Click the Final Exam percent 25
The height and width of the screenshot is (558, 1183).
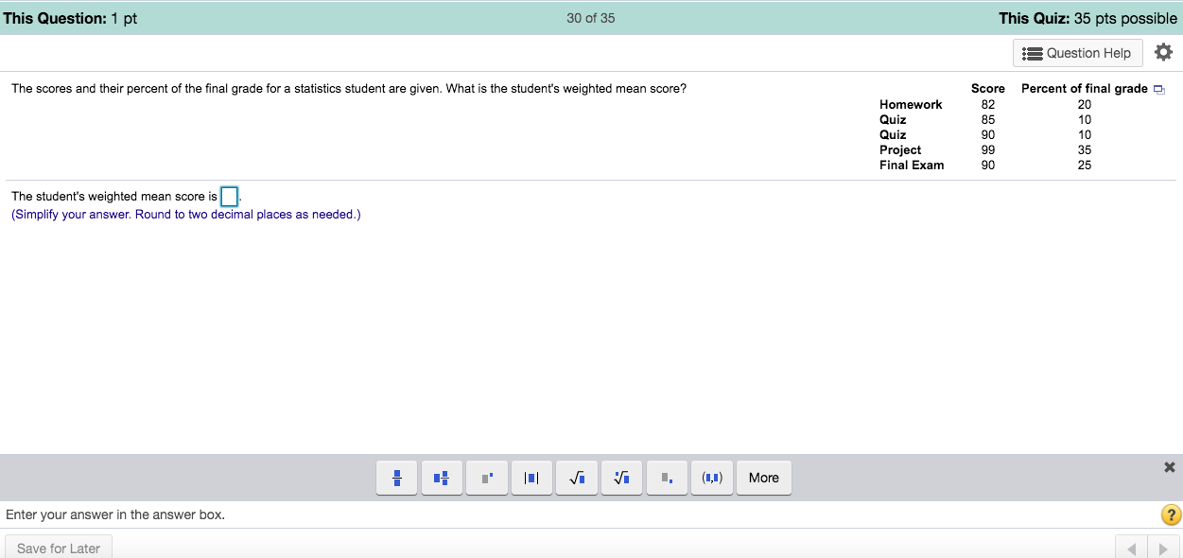coord(1085,166)
